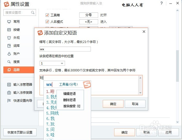Click the Sogou logo in dialog title
Viewport: 182px width, 140px height.
40,33
